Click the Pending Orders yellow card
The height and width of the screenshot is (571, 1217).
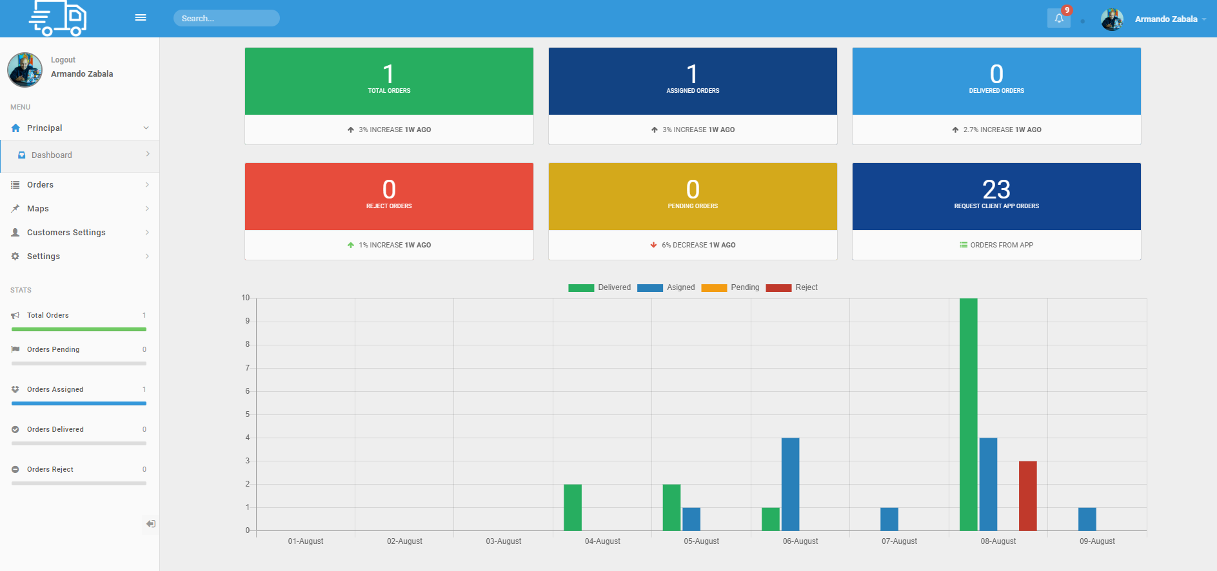[693, 197]
